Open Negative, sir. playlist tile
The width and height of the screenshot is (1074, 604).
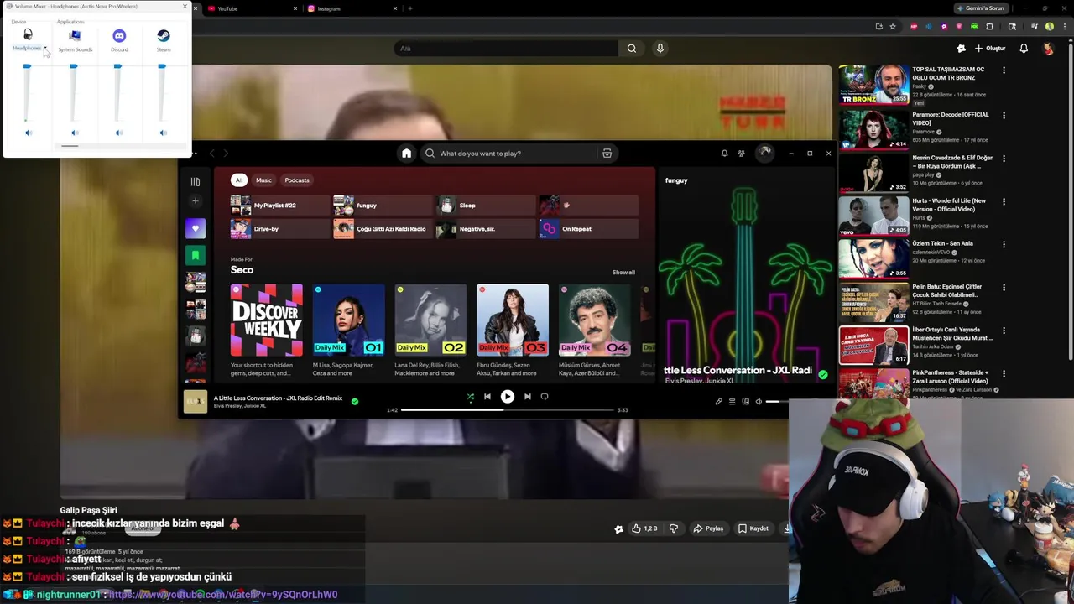click(x=486, y=229)
